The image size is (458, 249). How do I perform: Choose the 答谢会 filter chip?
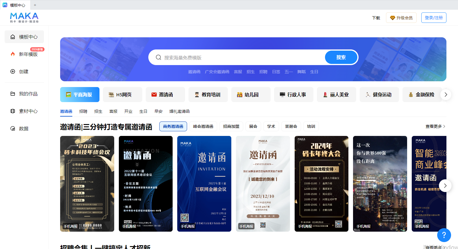click(291, 126)
